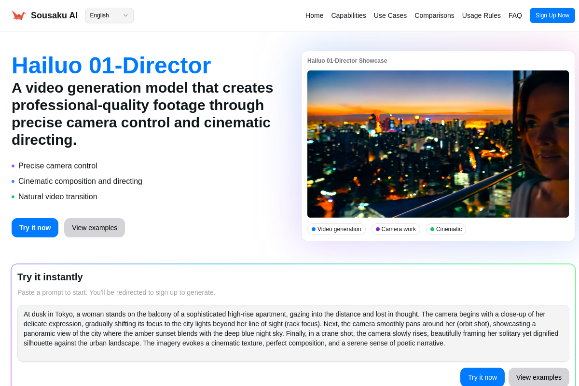579x386 pixels.
Task: Open Capabilities in the navigation bar
Action: coord(348,15)
